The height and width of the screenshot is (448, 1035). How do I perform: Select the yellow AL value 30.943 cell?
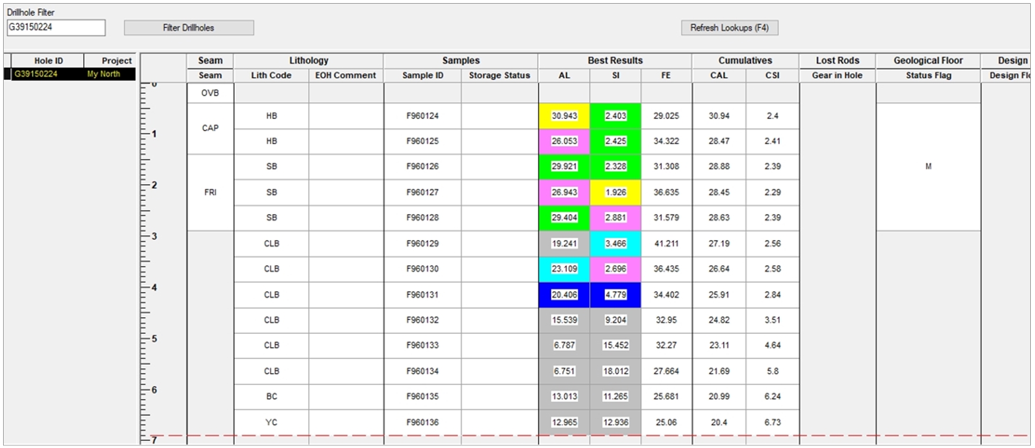[x=564, y=116]
